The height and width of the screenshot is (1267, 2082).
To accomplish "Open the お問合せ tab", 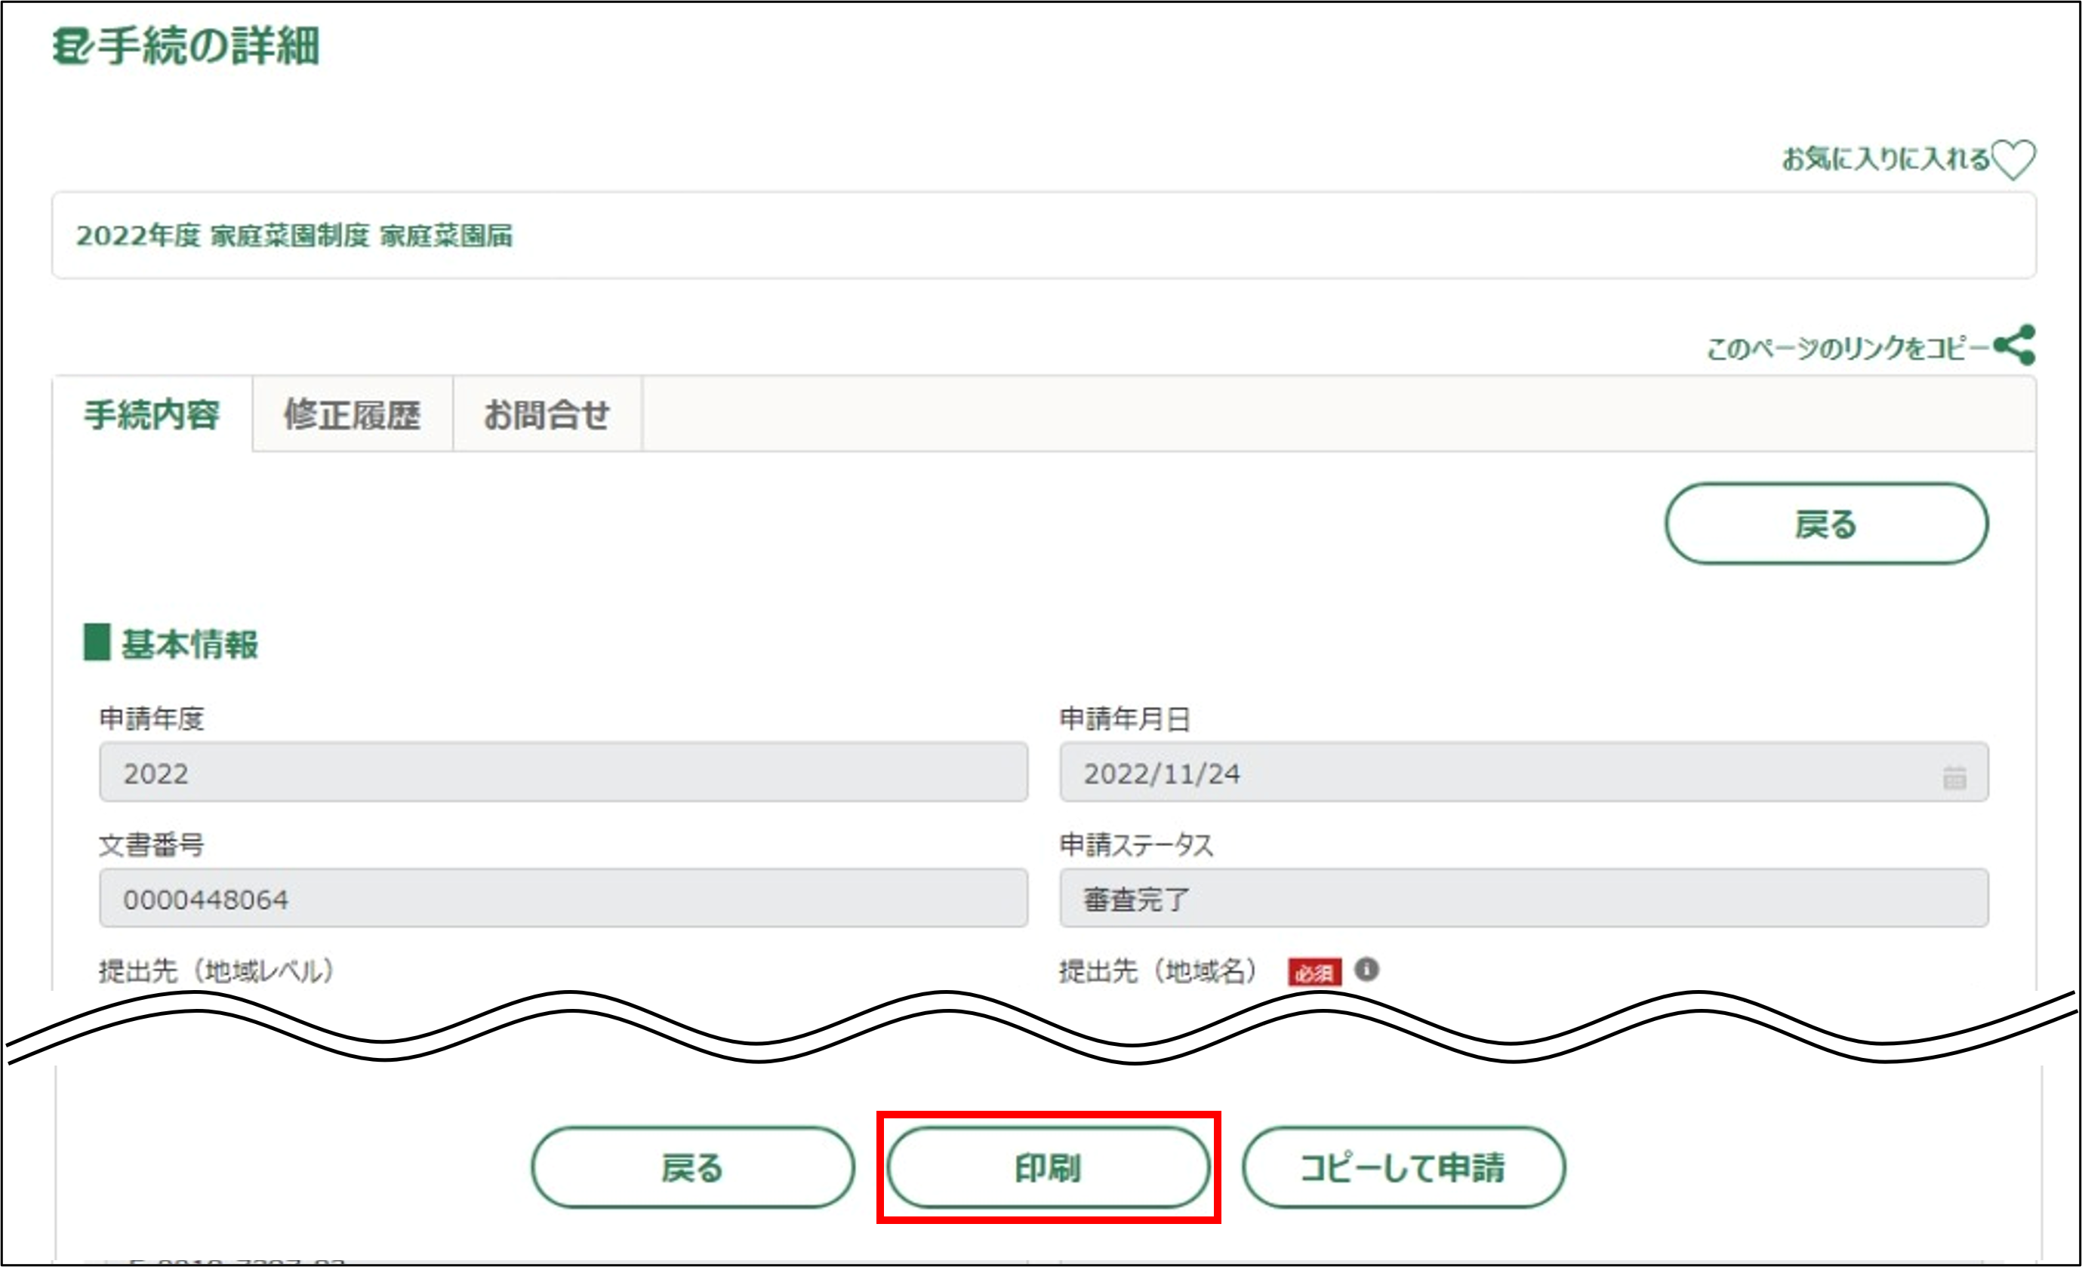I will tap(547, 415).
